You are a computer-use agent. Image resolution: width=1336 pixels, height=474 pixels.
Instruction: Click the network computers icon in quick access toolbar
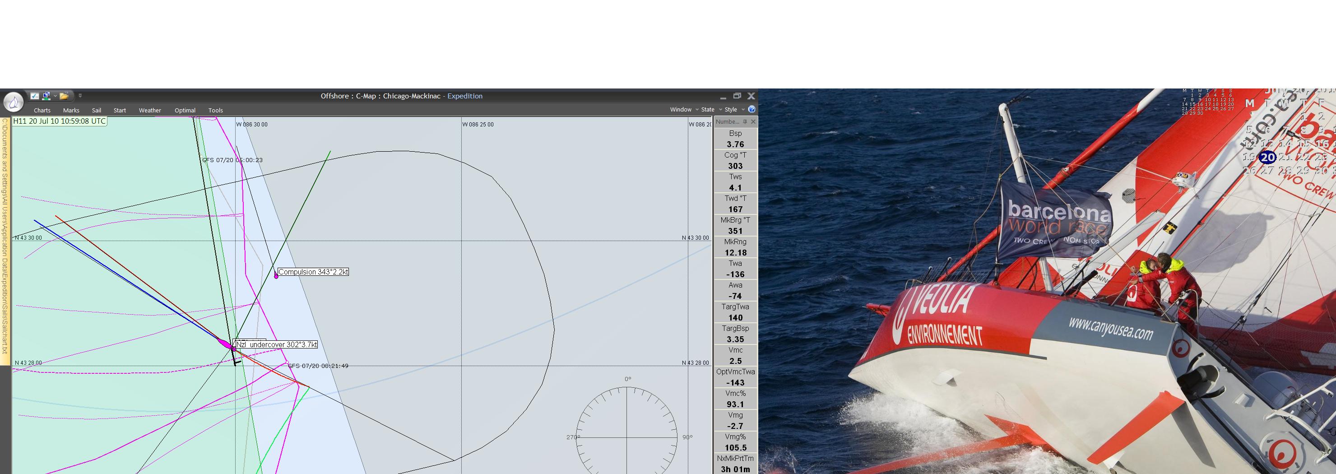[46, 96]
